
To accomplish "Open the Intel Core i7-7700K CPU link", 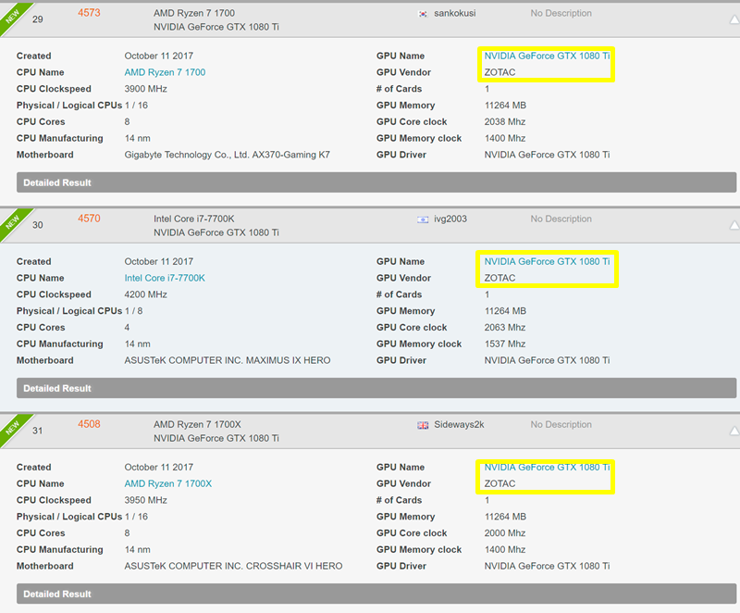I will coord(165,278).
